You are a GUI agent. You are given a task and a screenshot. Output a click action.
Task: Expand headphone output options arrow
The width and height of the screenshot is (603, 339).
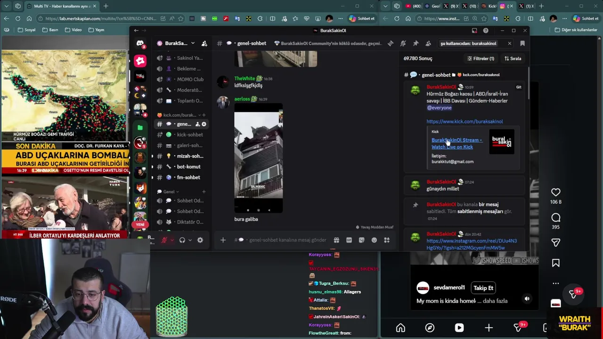click(190, 240)
